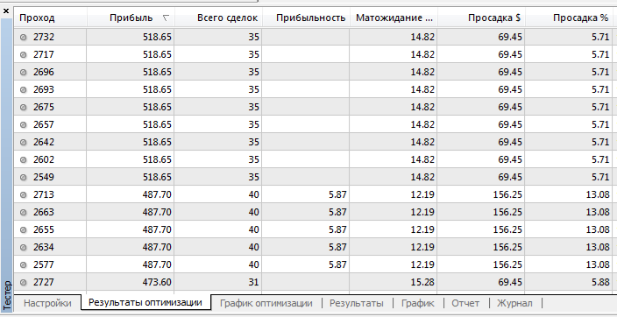
Task: Open the Настройки tab
Action: tap(47, 303)
